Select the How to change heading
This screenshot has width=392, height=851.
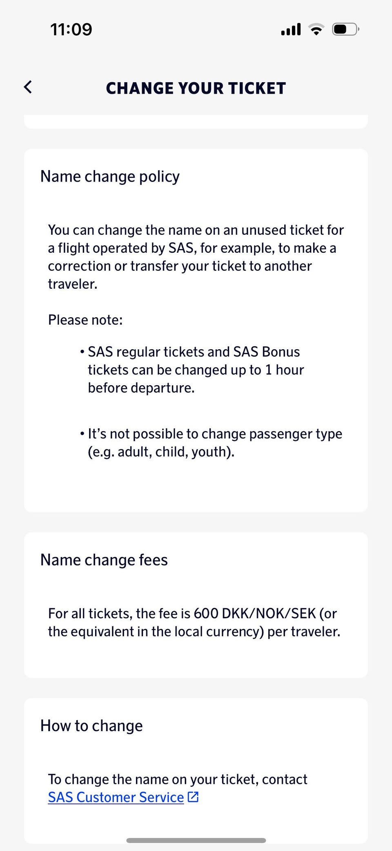tap(91, 726)
